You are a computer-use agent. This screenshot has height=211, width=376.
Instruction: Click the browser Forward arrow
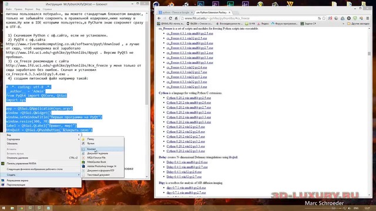164,18
